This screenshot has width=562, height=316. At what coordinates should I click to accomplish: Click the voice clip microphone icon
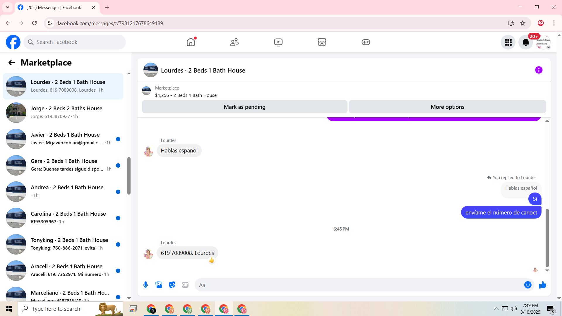145,285
